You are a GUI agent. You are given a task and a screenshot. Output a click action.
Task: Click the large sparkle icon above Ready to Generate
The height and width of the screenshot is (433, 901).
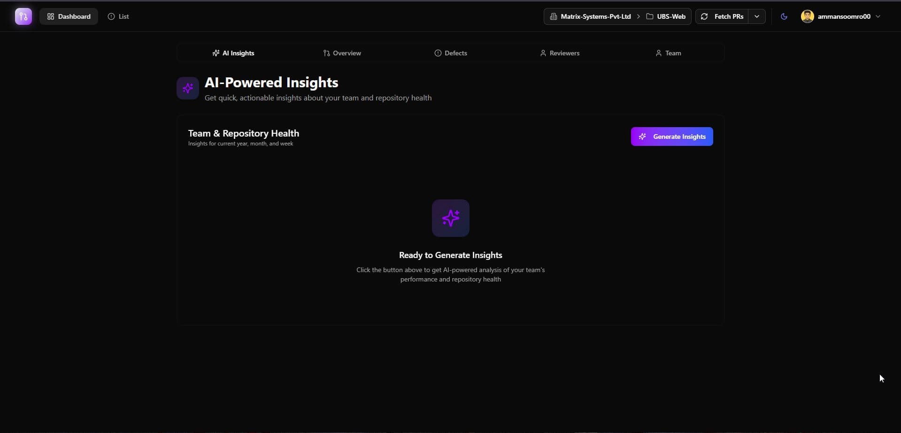coord(451,218)
